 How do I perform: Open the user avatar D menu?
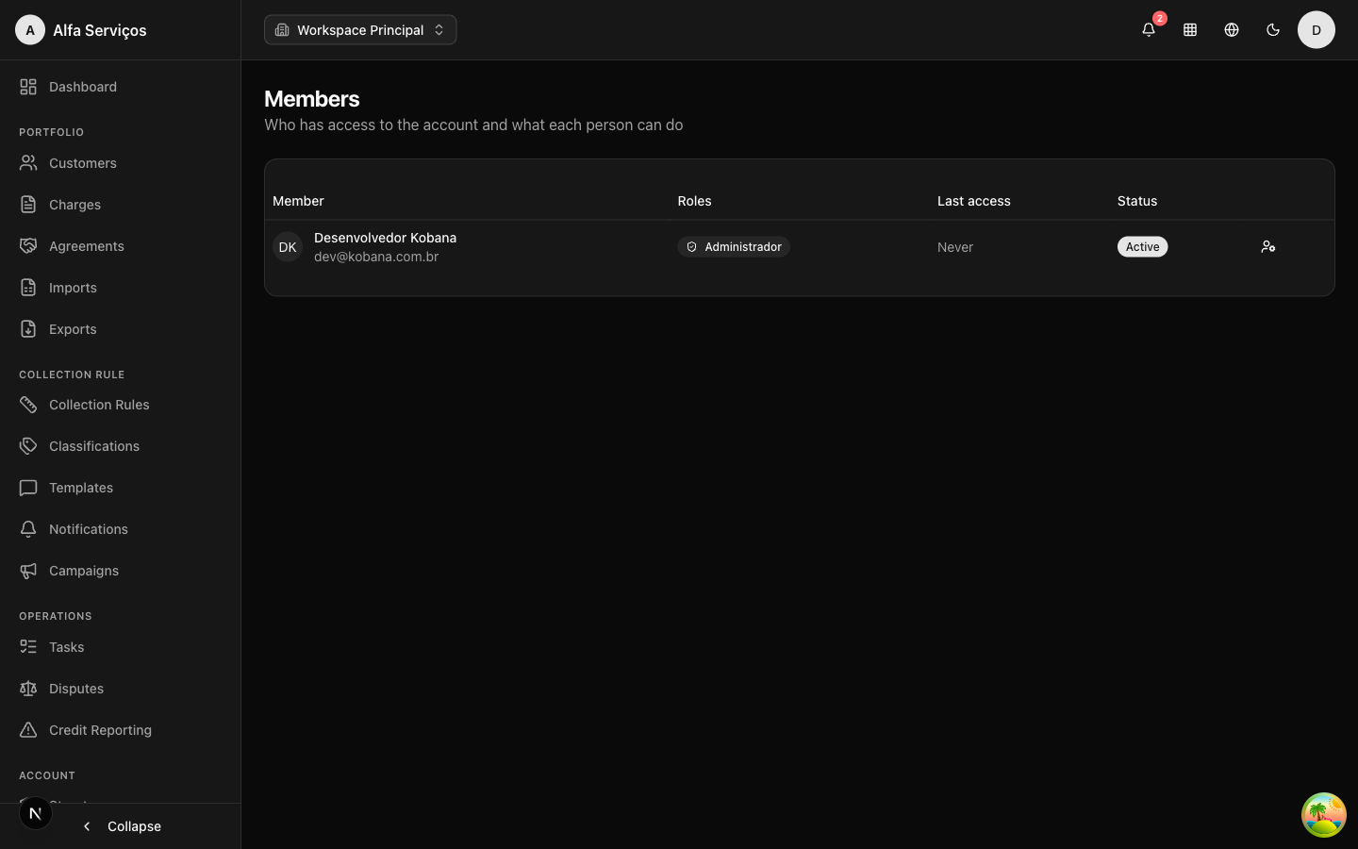coord(1317,29)
